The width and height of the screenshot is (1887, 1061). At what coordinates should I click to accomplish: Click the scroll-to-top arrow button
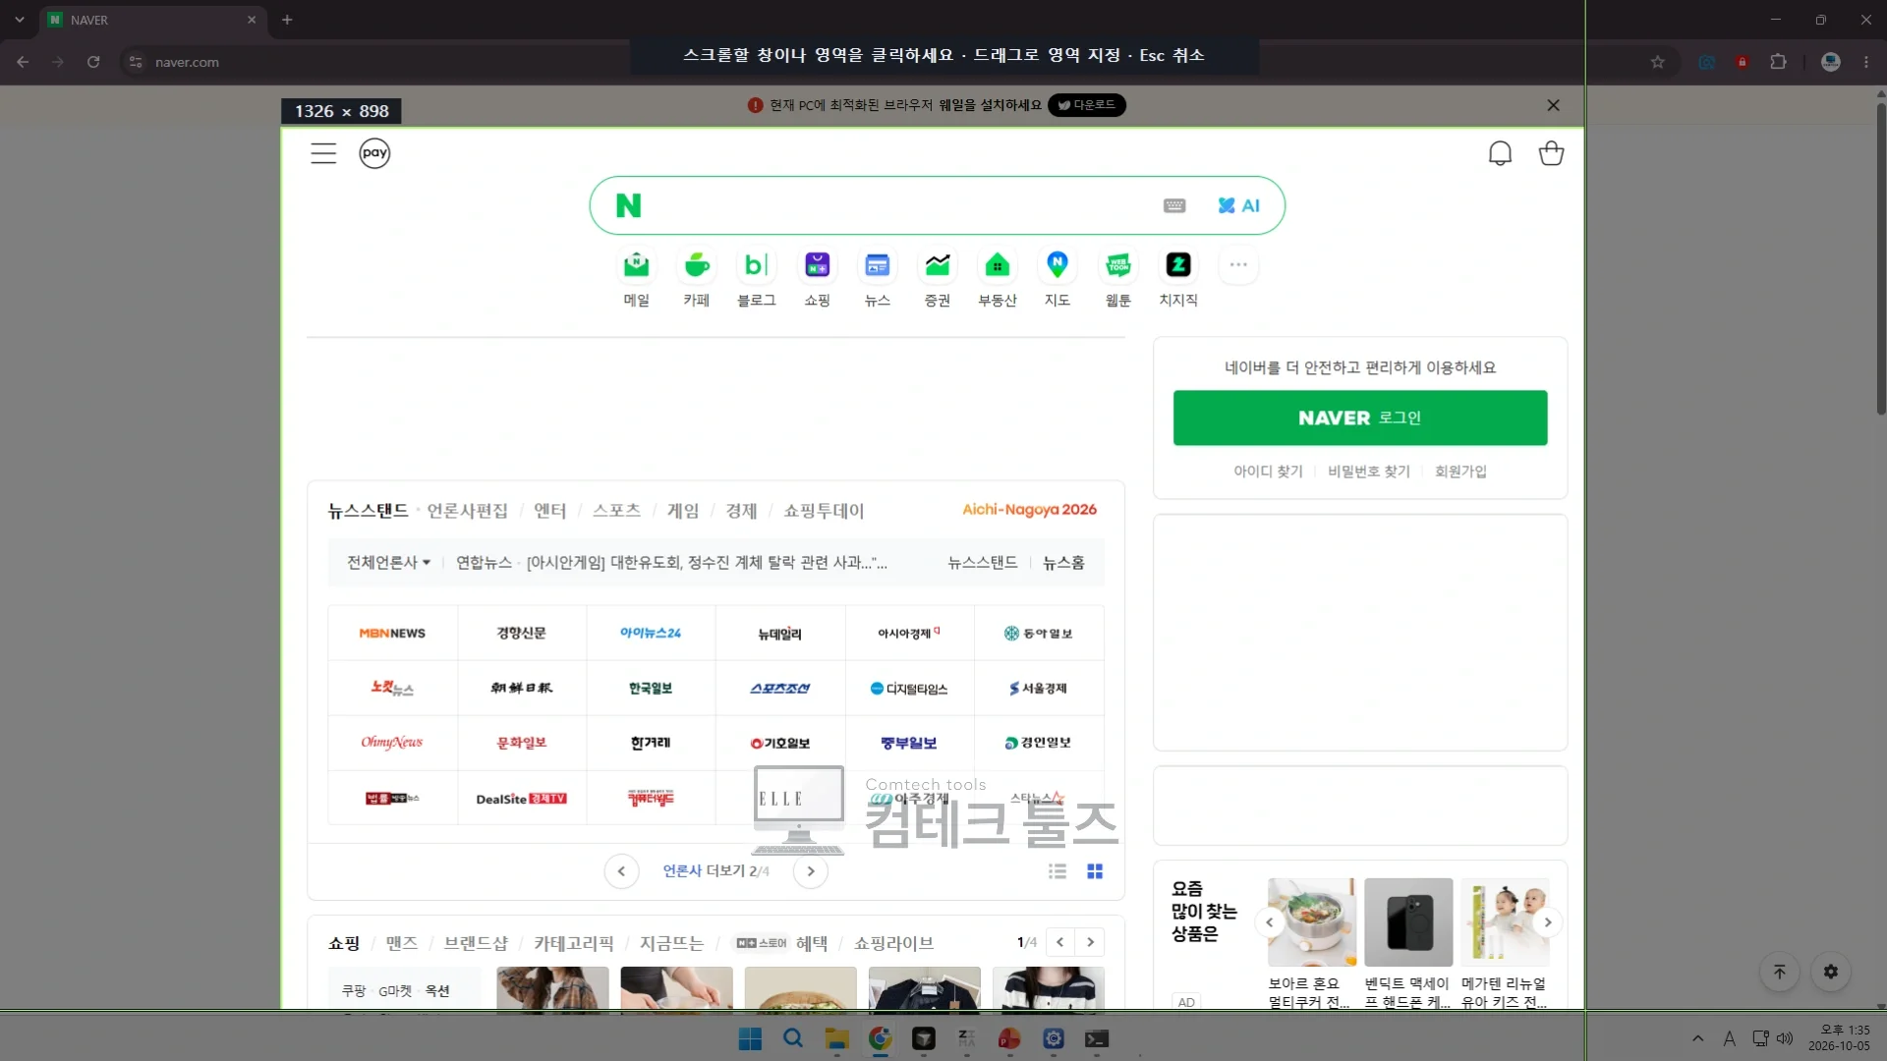[1779, 972]
